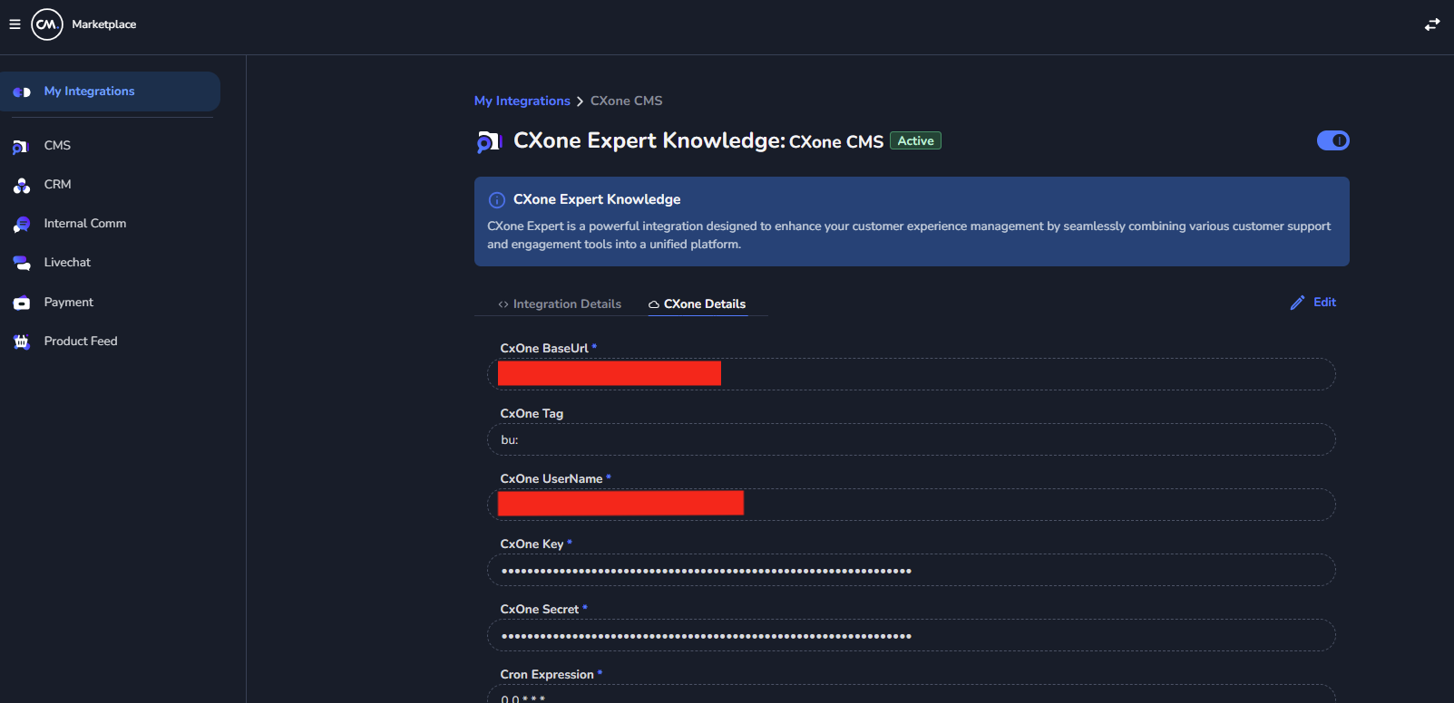Click the My Integrations sidebar icon
The height and width of the screenshot is (703, 1454).
[x=22, y=91]
